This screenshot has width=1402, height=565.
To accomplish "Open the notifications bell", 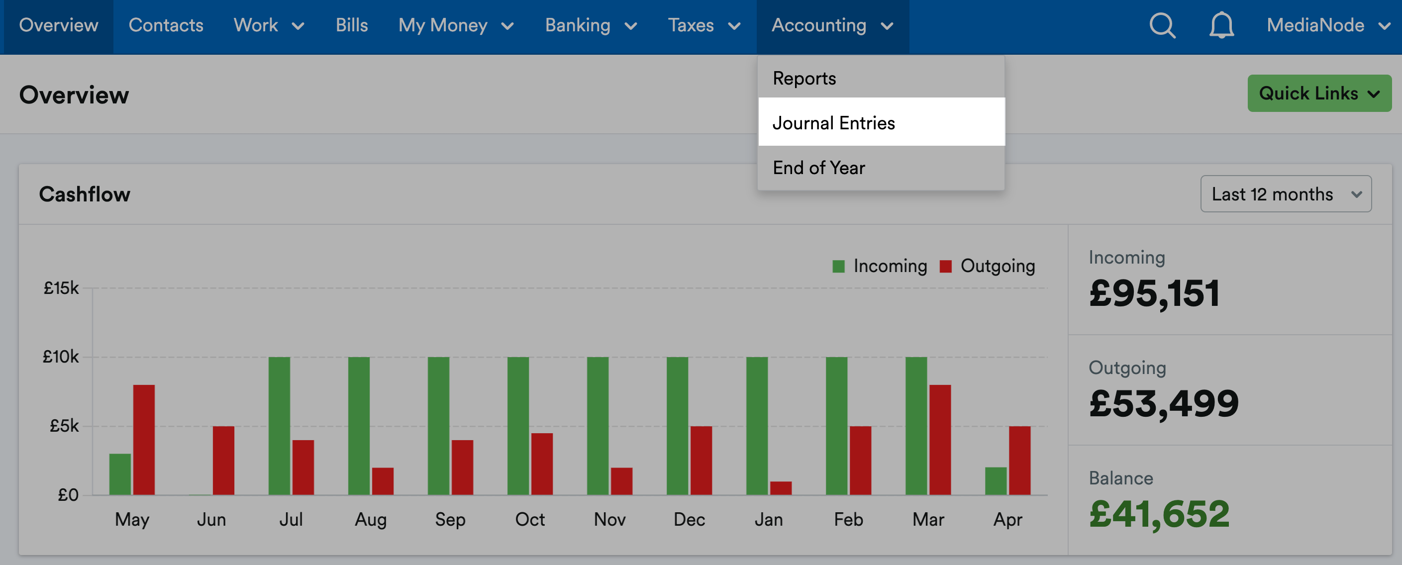I will coord(1221,25).
